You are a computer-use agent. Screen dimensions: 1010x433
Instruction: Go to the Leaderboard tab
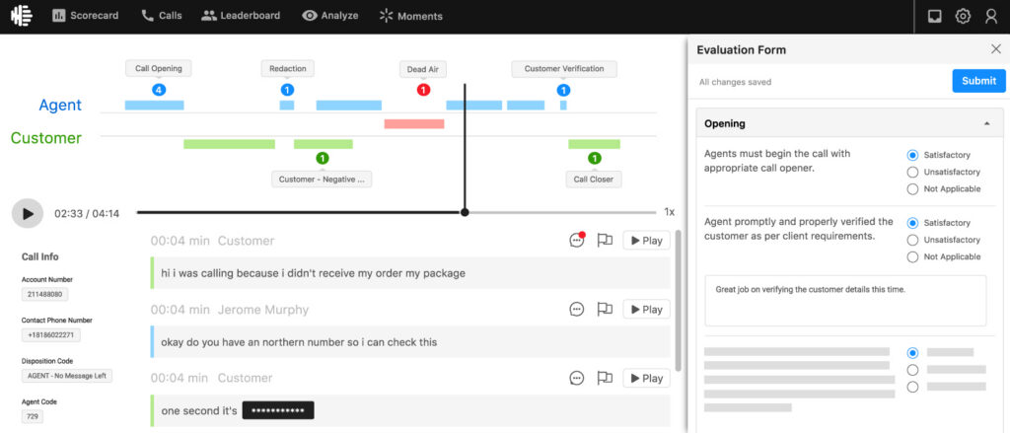(241, 16)
